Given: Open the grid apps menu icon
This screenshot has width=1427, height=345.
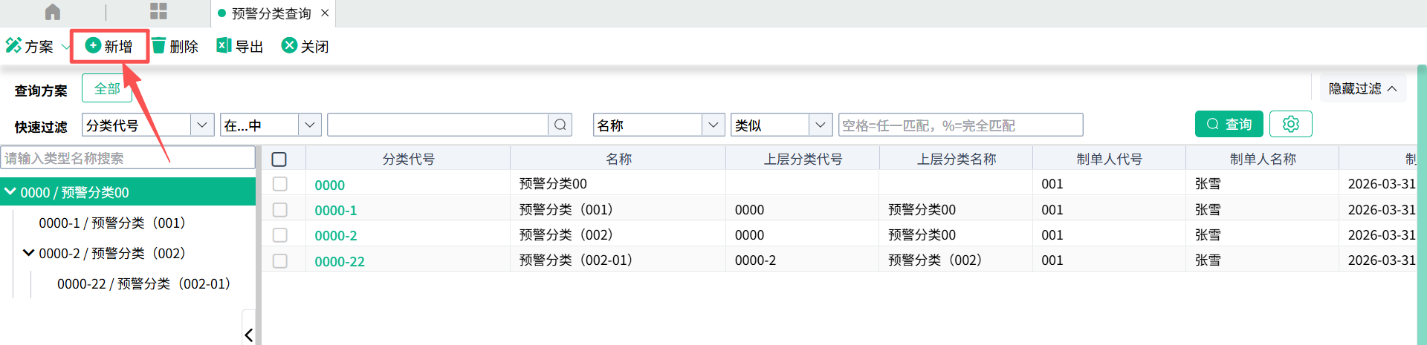Looking at the screenshot, I should (x=158, y=11).
